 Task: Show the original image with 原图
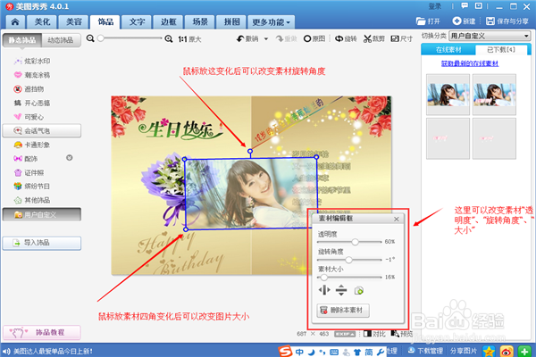tap(314, 38)
